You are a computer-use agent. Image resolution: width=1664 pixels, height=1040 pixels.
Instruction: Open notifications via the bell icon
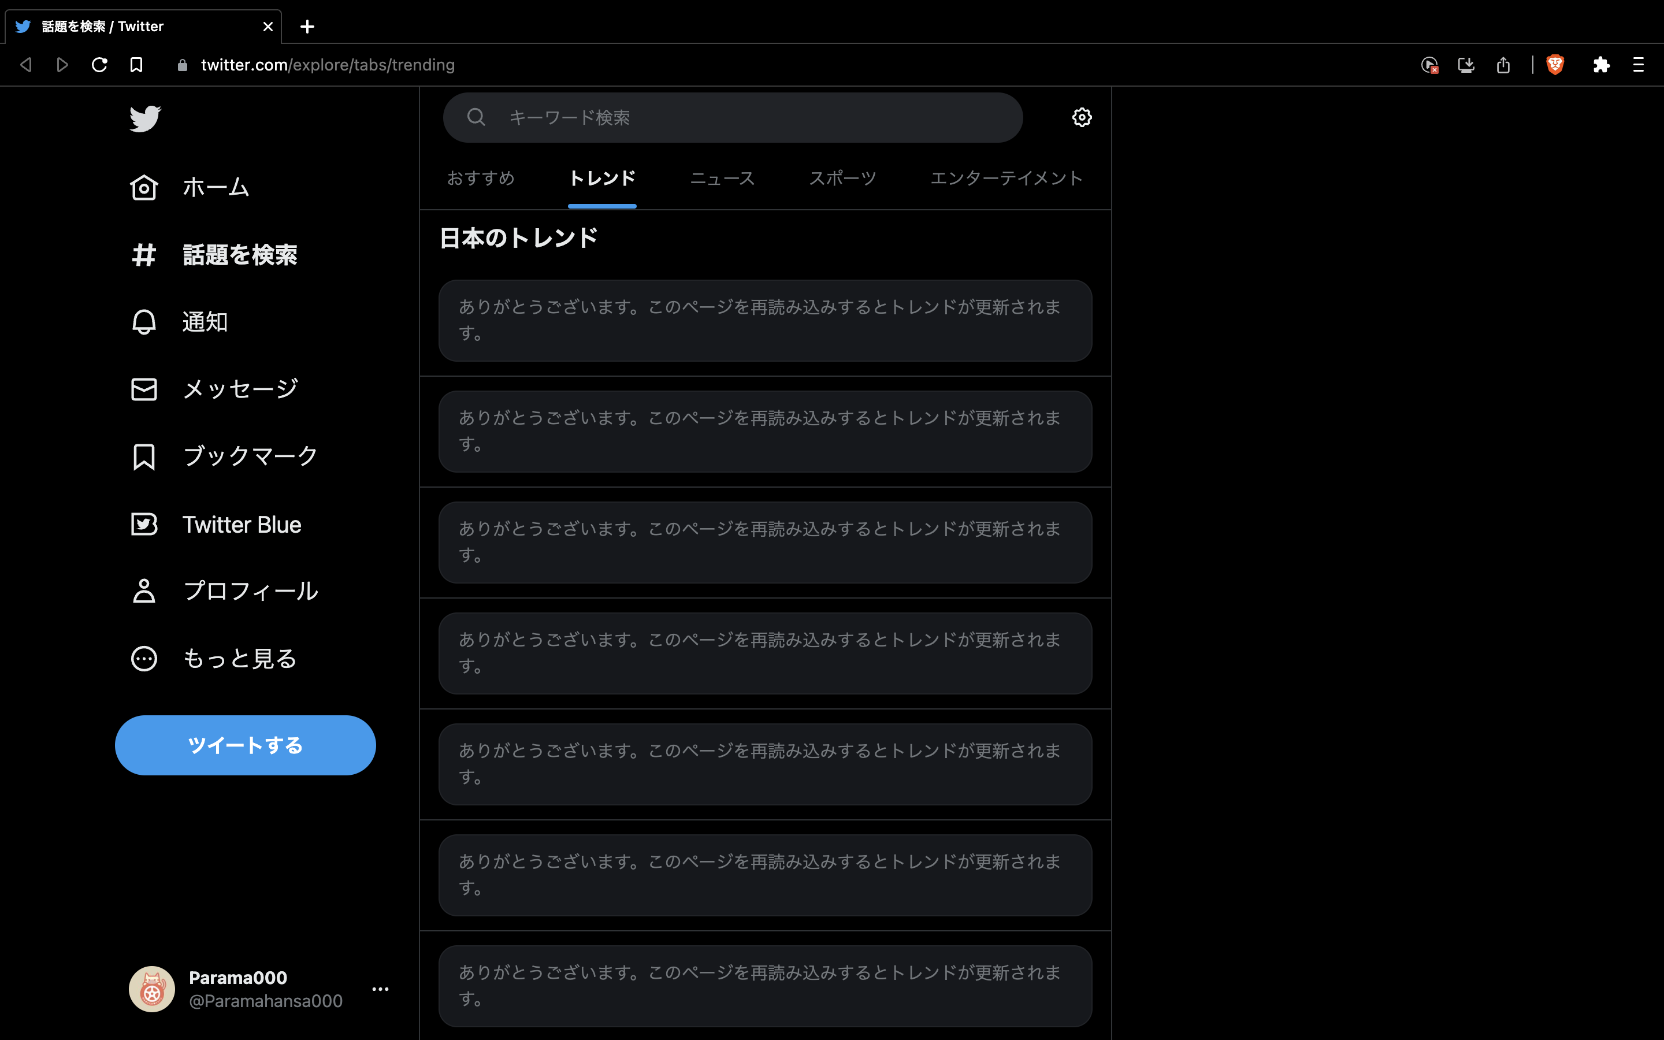[144, 321]
